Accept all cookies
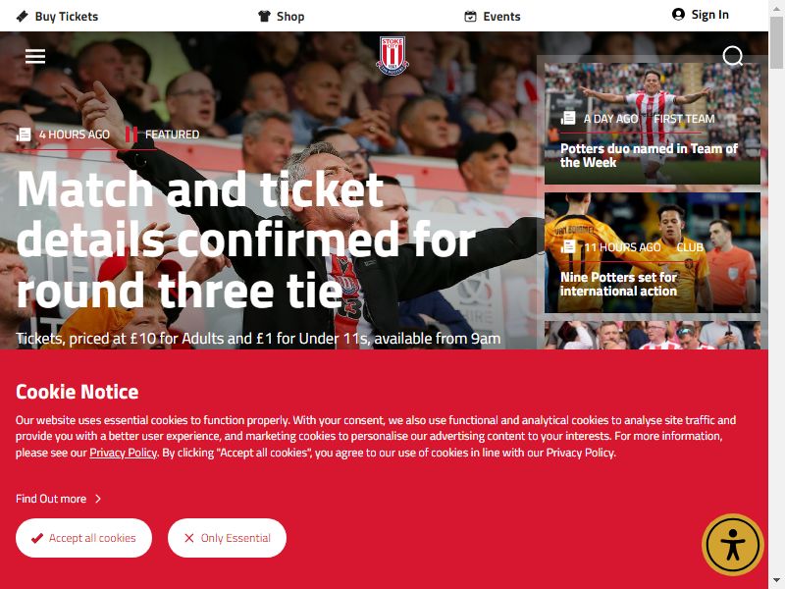 [x=83, y=538]
